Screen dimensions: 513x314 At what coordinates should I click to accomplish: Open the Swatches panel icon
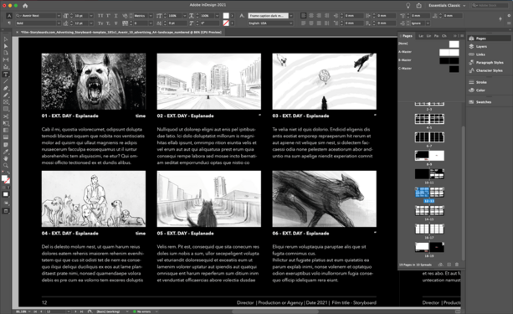[x=471, y=102]
